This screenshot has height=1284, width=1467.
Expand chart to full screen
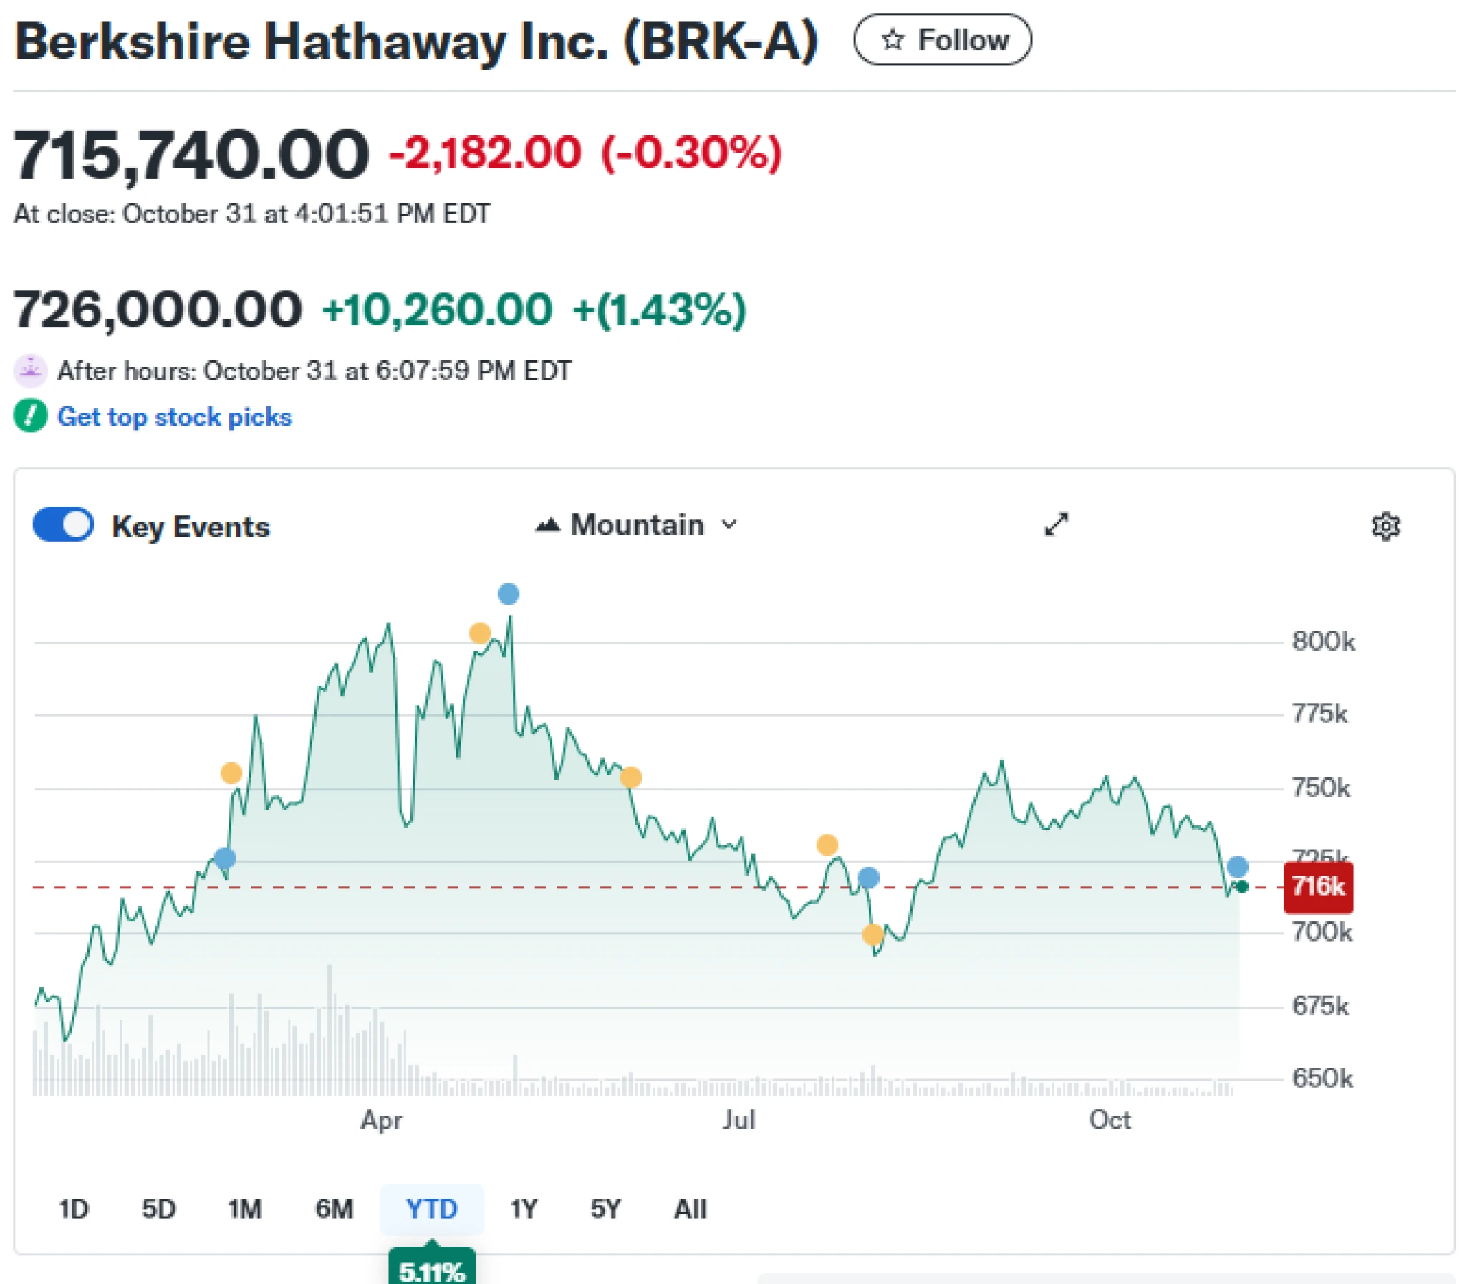[1056, 524]
